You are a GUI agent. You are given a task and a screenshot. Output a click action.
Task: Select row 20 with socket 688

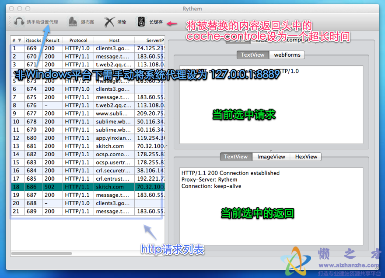87,203
